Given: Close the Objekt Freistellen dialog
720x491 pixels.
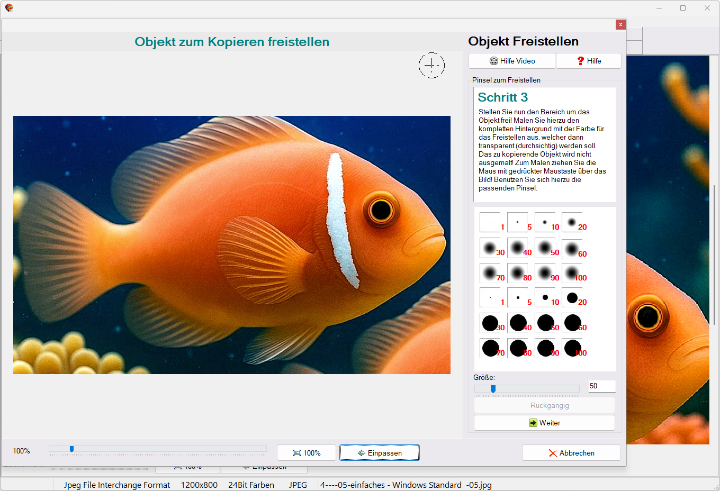Looking at the screenshot, I should coord(620,24).
